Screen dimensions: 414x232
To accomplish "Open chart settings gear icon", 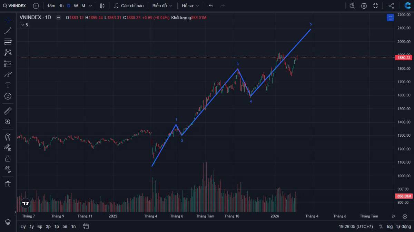I will (x=364, y=6).
